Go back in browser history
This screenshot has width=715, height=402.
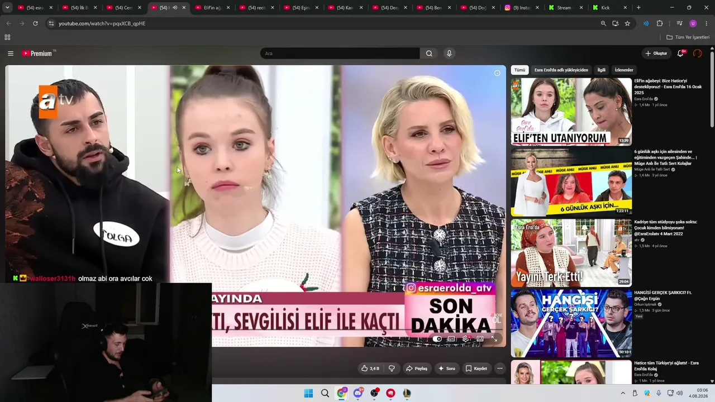(x=8, y=23)
